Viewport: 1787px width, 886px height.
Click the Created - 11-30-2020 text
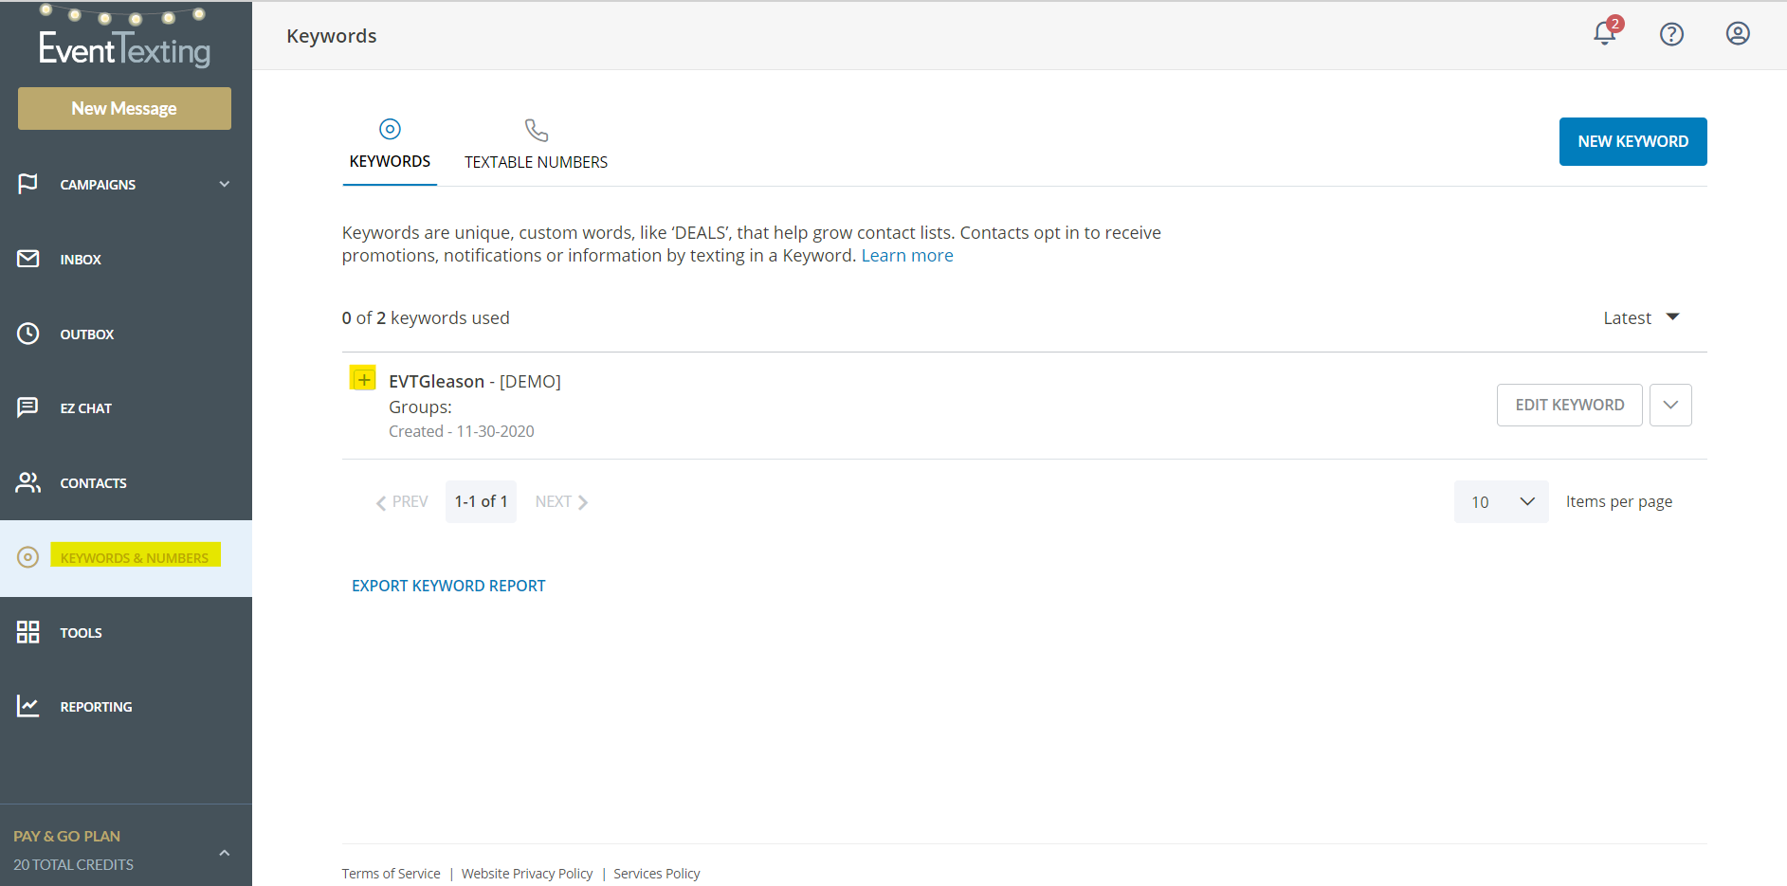[462, 431]
